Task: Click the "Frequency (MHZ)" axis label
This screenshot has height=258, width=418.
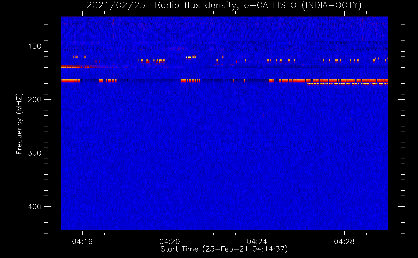Action: pos(19,124)
